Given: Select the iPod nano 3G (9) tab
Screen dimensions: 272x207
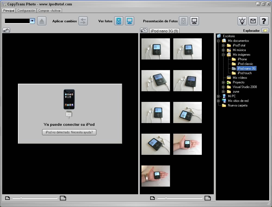Looking at the screenshot, I should (164, 31).
